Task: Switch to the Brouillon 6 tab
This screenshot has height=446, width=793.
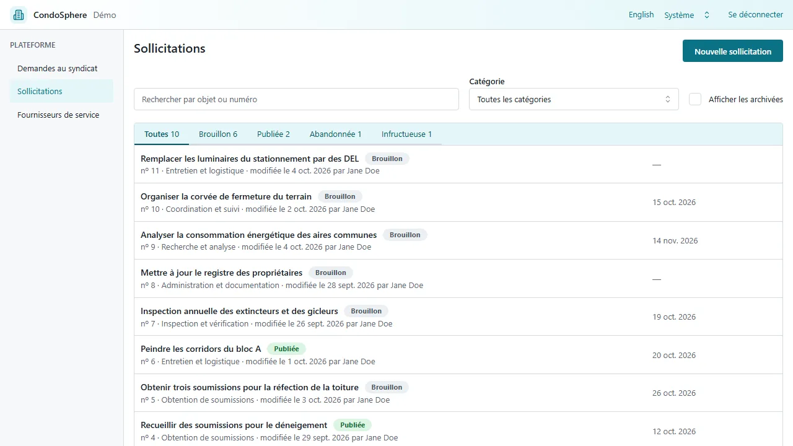Action: click(x=218, y=134)
